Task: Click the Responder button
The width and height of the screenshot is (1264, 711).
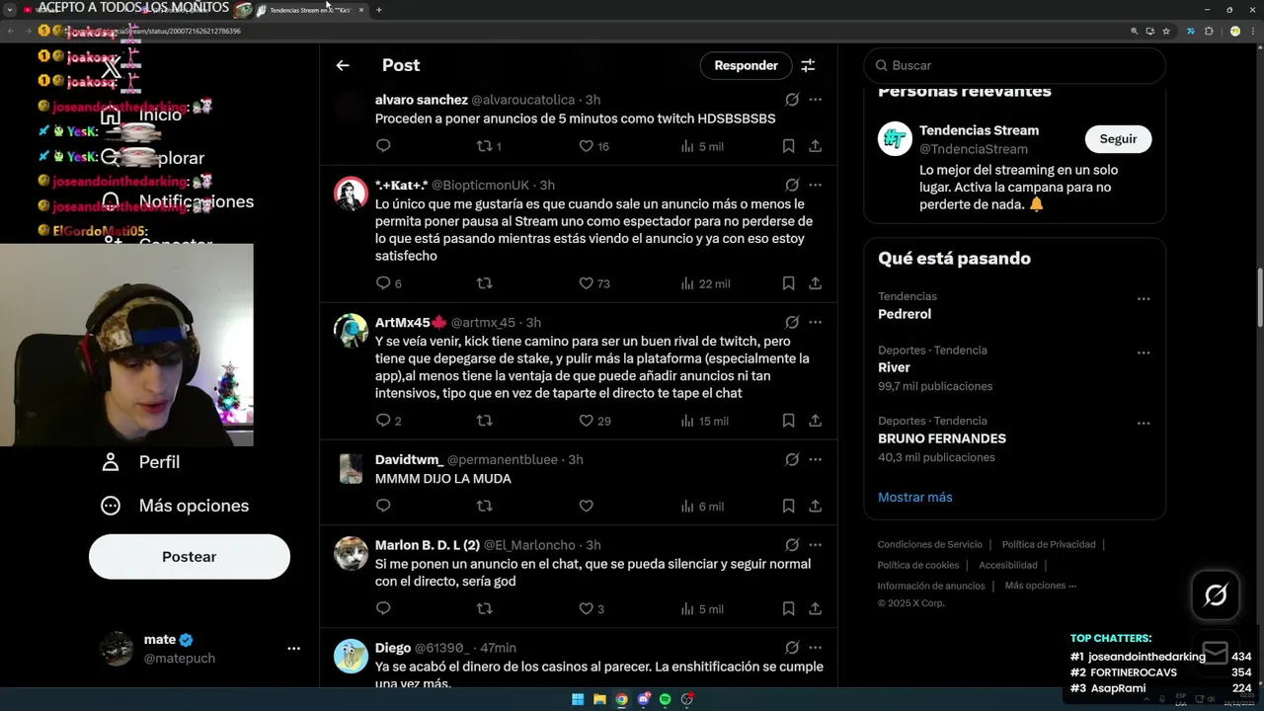Action: coord(746,65)
